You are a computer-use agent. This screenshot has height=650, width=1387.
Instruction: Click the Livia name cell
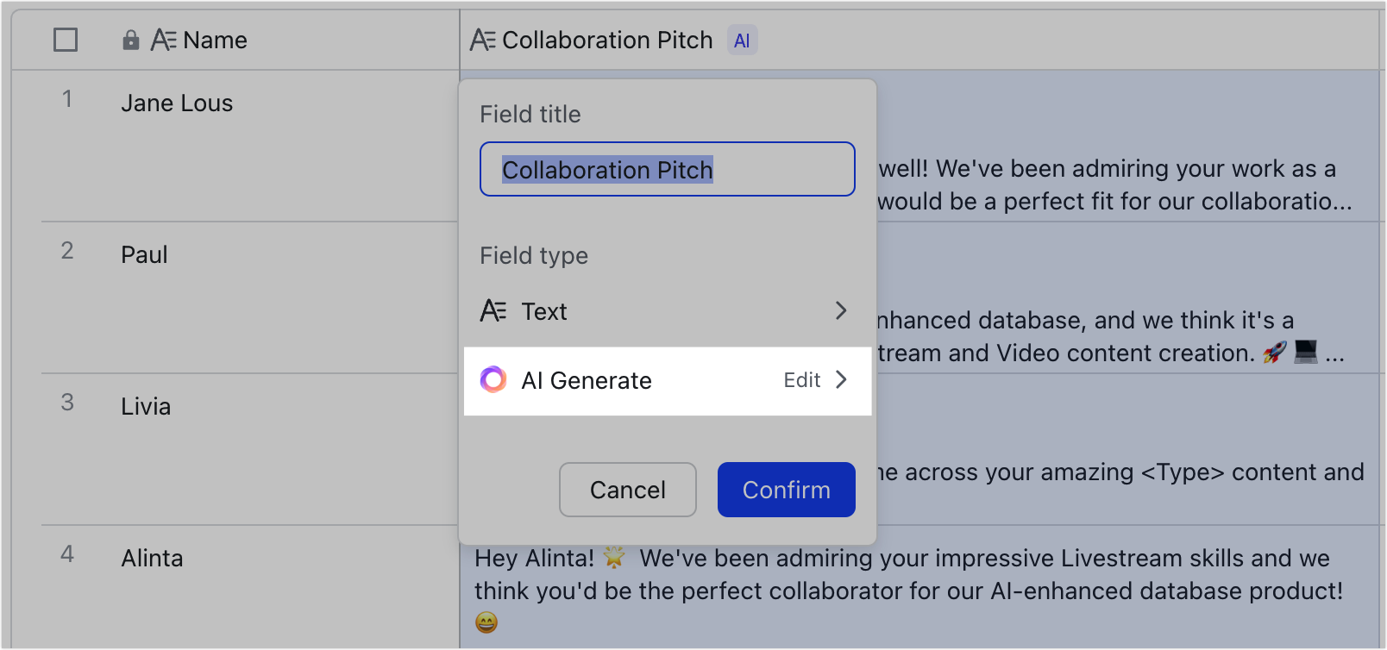145,406
